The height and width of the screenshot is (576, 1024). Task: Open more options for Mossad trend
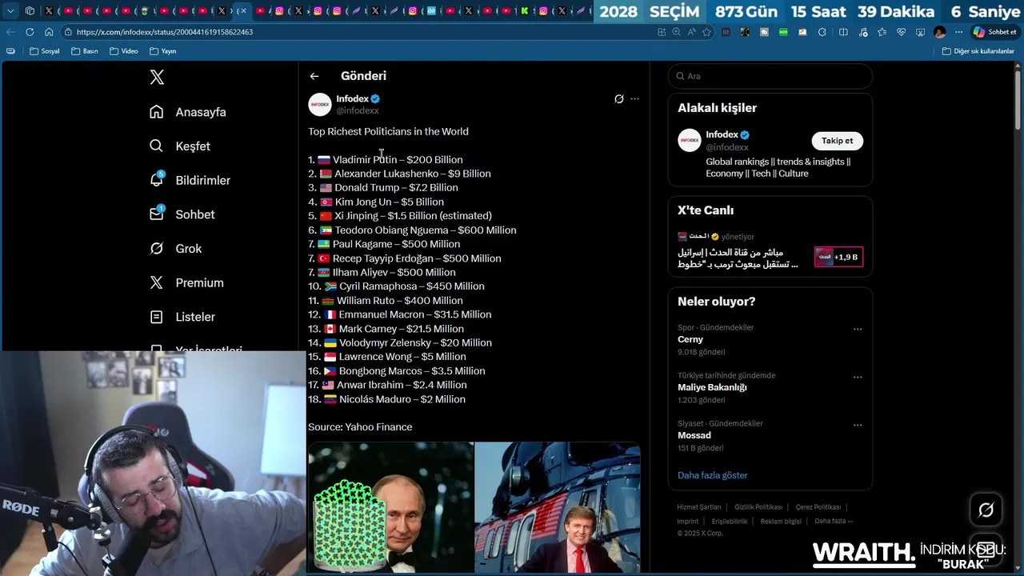point(858,425)
